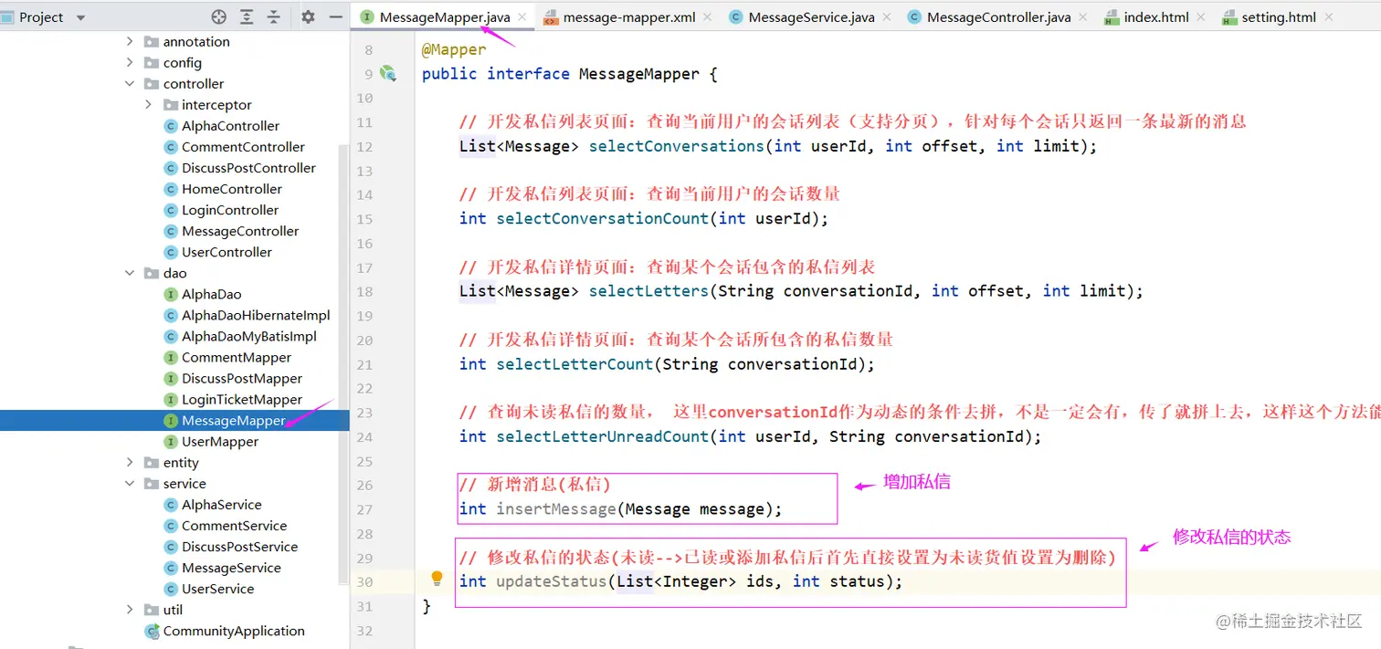Click the Collapse All icon in Project toolbar
Viewport: 1381px width, 649px height.
pos(274,17)
